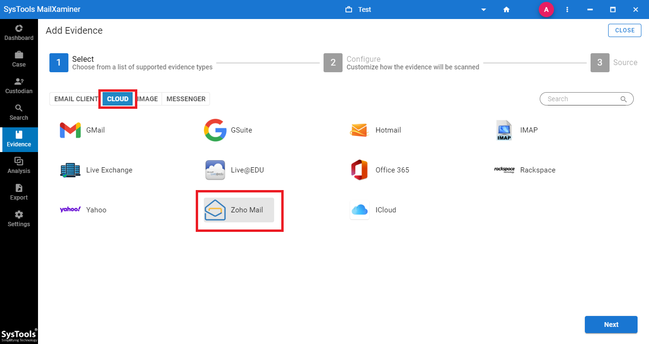Click the 'GSuite' label text
Image resolution: width=649 pixels, height=344 pixels.
[241, 130]
